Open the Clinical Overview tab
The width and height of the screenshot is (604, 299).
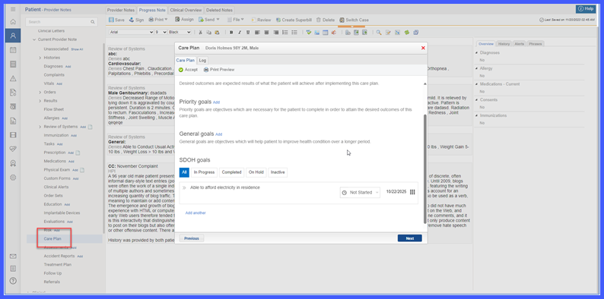coord(186,11)
